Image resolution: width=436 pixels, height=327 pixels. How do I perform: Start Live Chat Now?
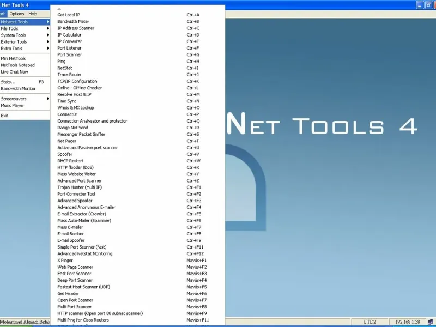coord(25,72)
